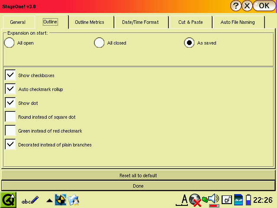This screenshot has height=208, width=277.
Task: Open the Qtopia Q start menu
Action: pos(8,200)
